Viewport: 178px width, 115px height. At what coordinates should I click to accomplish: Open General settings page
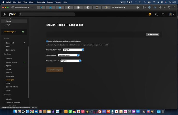tap(9, 59)
